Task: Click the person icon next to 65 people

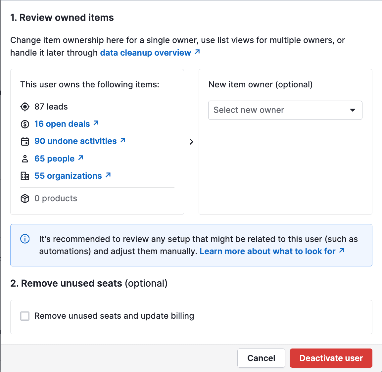Action: (x=25, y=159)
